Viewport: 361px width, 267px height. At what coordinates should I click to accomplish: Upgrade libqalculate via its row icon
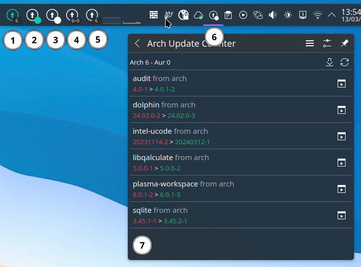coord(342,163)
